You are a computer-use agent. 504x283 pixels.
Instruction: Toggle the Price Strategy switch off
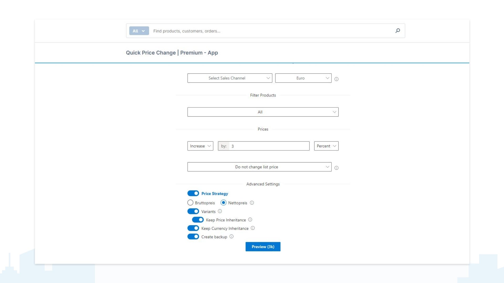(x=193, y=193)
